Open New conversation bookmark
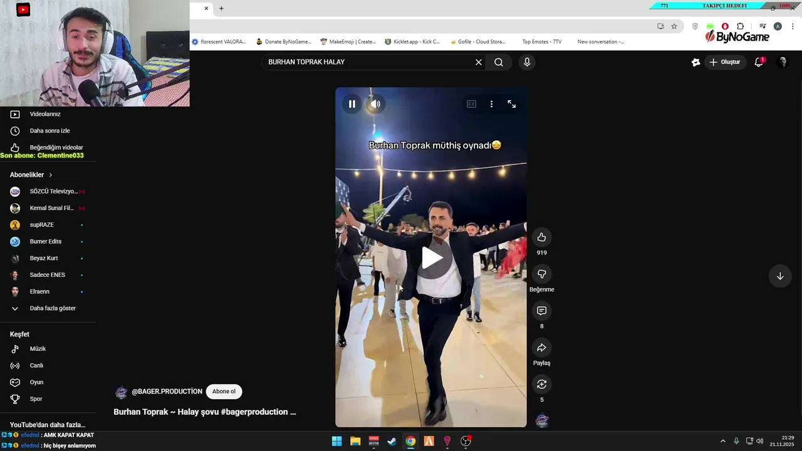This screenshot has height=451, width=802. click(x=601, y=42)
